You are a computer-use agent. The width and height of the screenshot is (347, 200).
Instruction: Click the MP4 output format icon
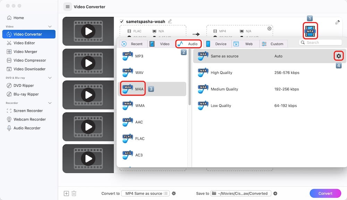[x=310, y=31]
